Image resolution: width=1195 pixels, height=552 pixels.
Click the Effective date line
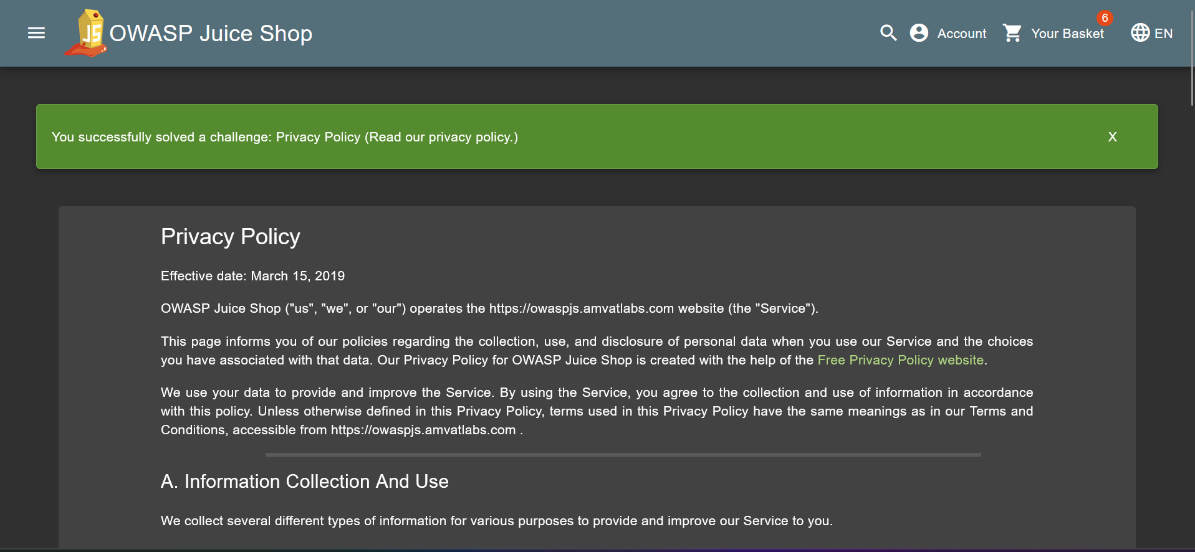252,276
